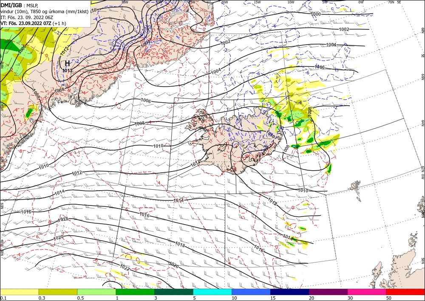Click the 'IT: Fös. 23. 09. 2022 06Z' line
Screen dimensions: 425x301
pos(26,17)
